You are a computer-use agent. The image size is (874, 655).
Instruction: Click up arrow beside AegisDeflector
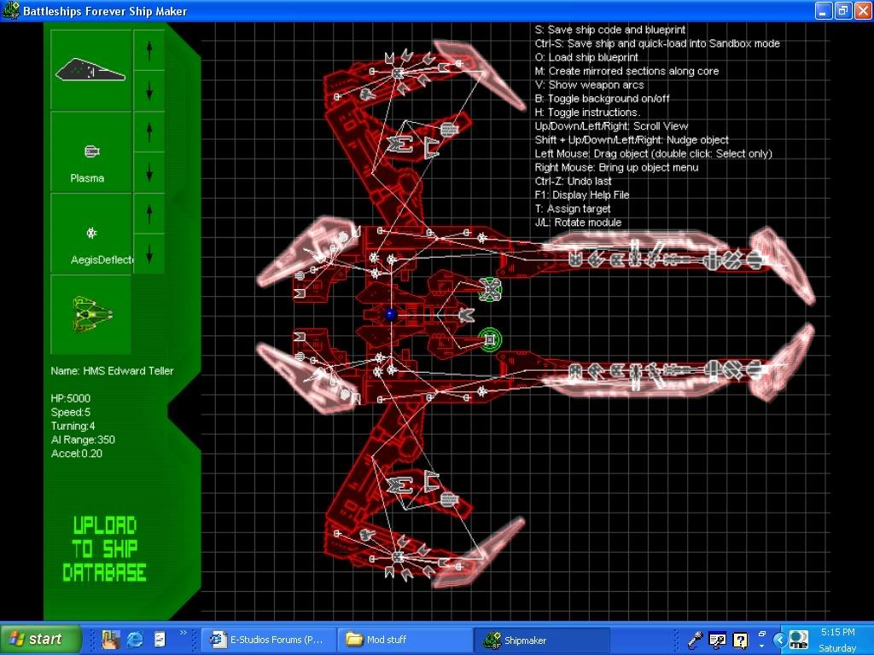click(149, 212)
